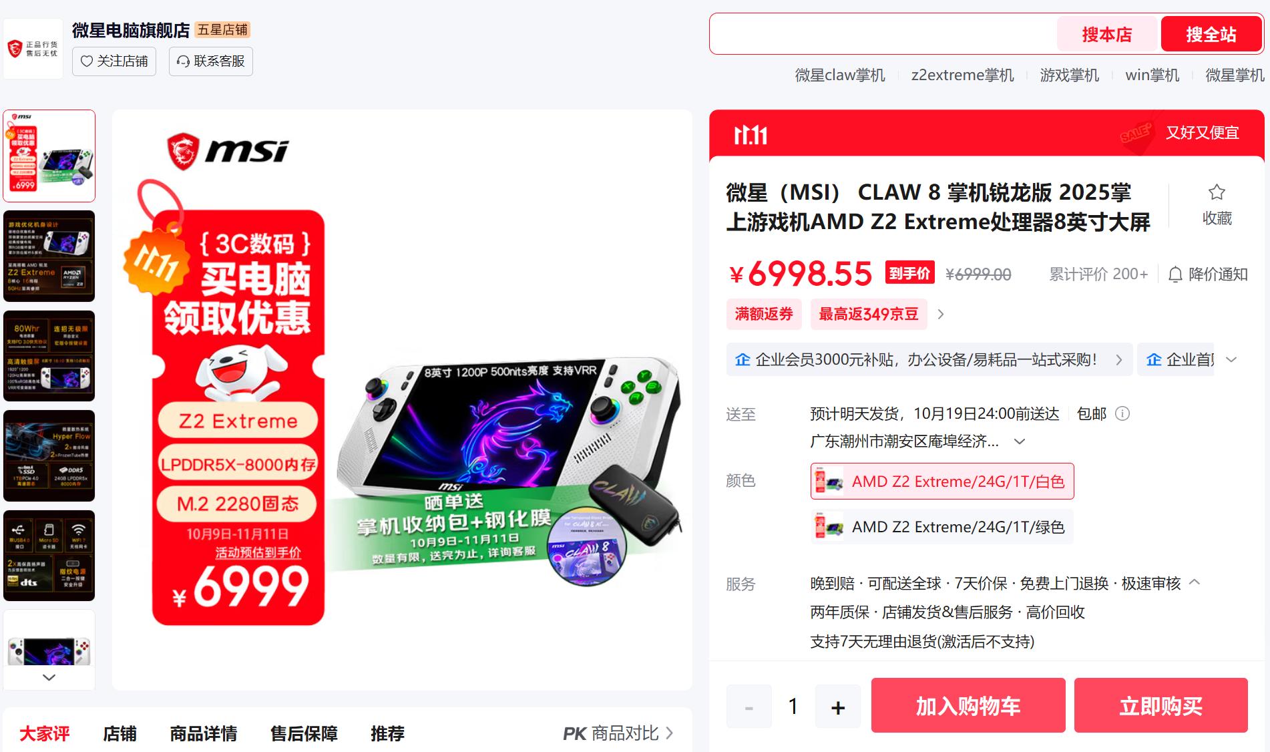Click the star icon to favorite product
The width and height of the screenshot is (1270, 752).
point(1217,192)
